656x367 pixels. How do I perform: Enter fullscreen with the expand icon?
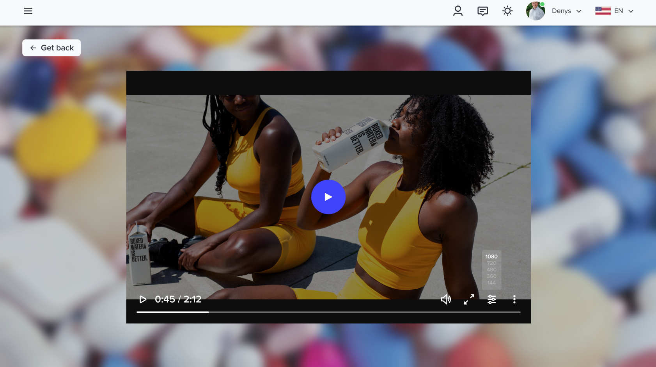point(469,299)
